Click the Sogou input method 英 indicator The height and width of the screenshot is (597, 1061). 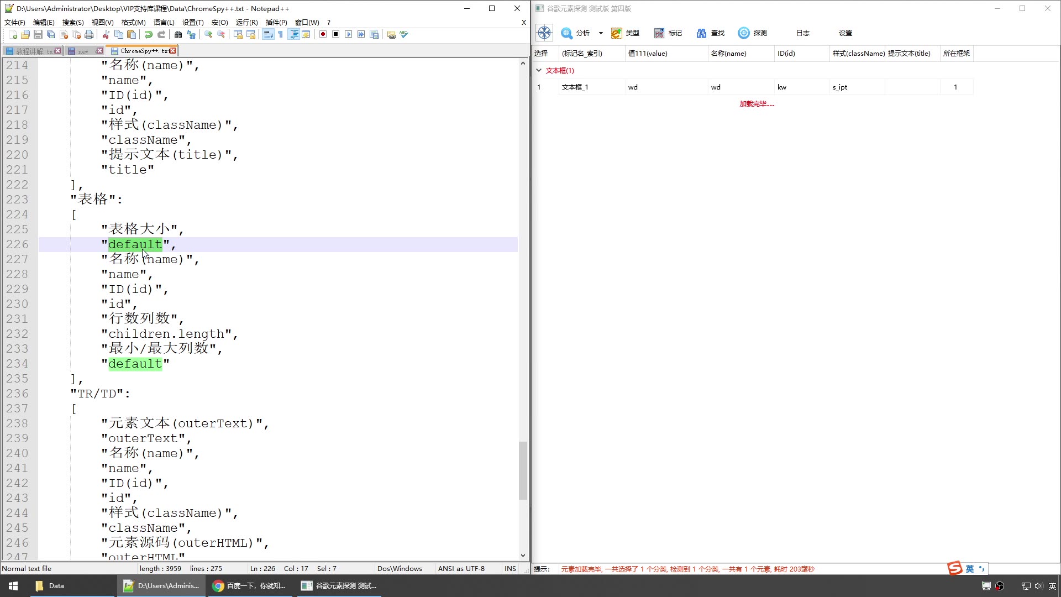coord(970,569)
